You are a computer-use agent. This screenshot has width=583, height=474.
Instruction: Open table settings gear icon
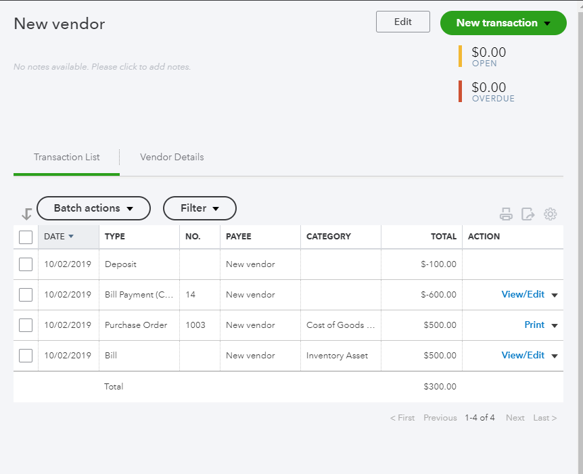(x=551, y=214)
